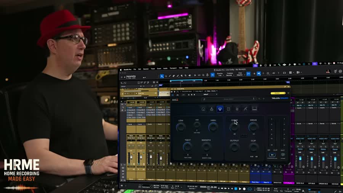The height and width of the screenshot is (193, 343).
Task: Click the HIGH knob in the plugin
Action: coord(213,127)
